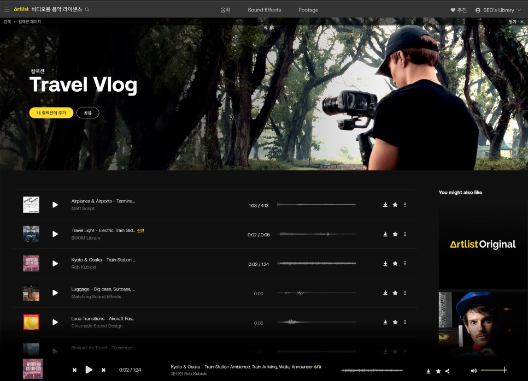Open artist Matt Script
Image resolution: width=528 pixels, height=381 pixels.
pos(83,209)
